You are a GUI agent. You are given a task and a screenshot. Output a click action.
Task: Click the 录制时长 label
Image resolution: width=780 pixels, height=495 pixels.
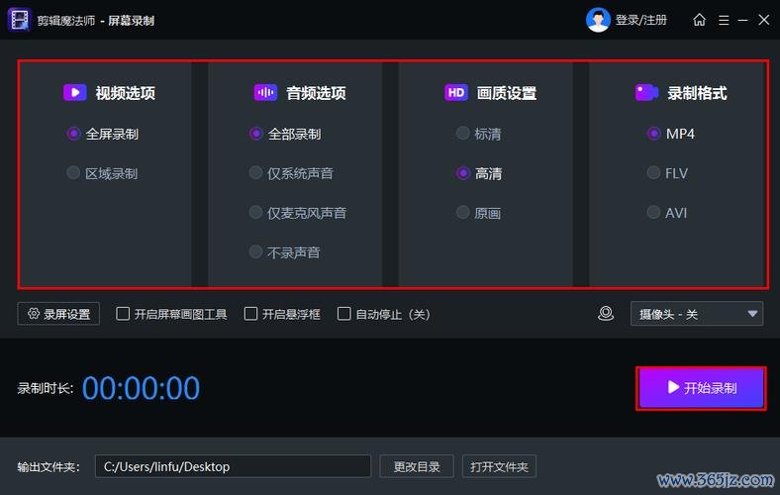[x=46, y=388]
